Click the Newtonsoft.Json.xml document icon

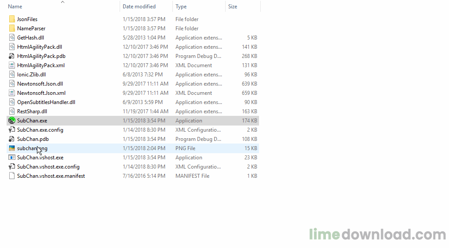pyautogui.click(x=12, y=93)
